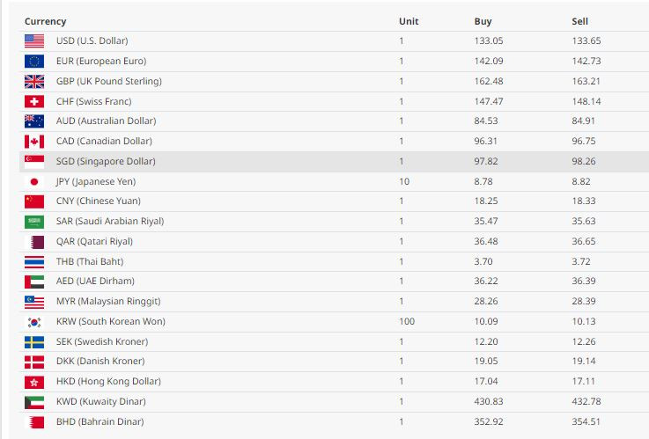Image resolution: width=649 pixels, height=439 pixels.
Task: Click BHD (Bahrain Dinar) text
Action: pos(100,422)
